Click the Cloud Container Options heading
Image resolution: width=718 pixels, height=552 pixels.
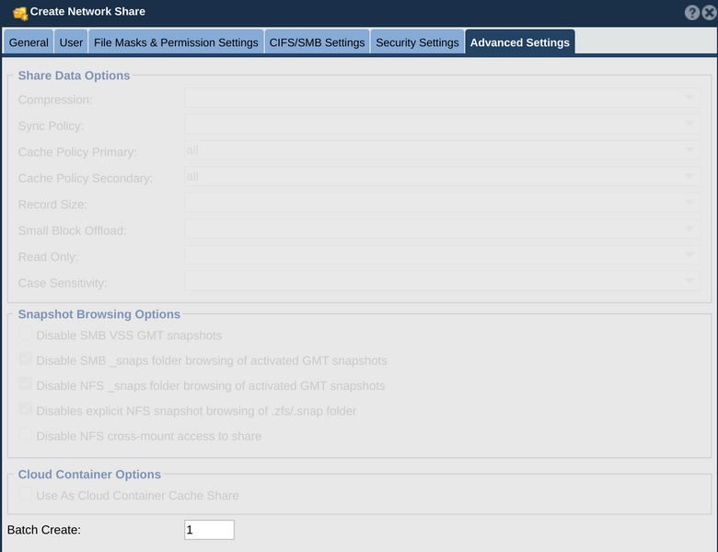tap(90, 474)
